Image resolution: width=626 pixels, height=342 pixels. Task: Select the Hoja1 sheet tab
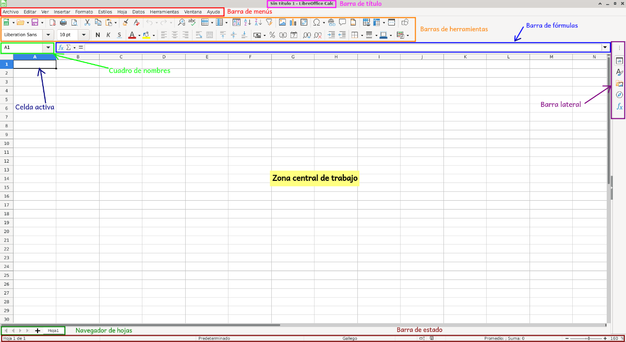pyautogui.click(x=53, y=331)
